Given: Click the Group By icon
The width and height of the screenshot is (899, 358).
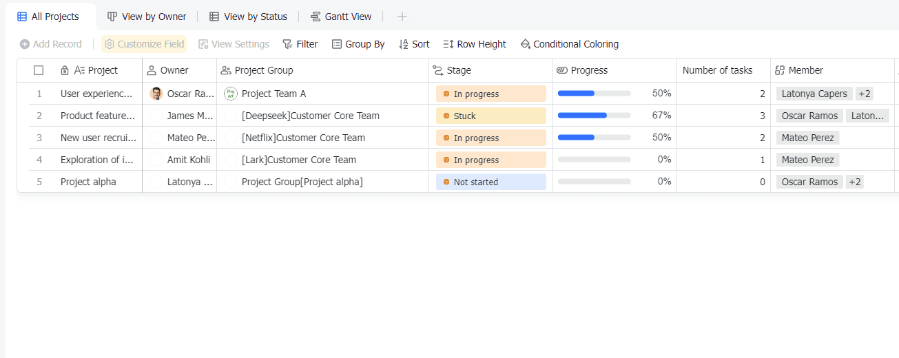Looking at the screenshot, I should point(337,44).
